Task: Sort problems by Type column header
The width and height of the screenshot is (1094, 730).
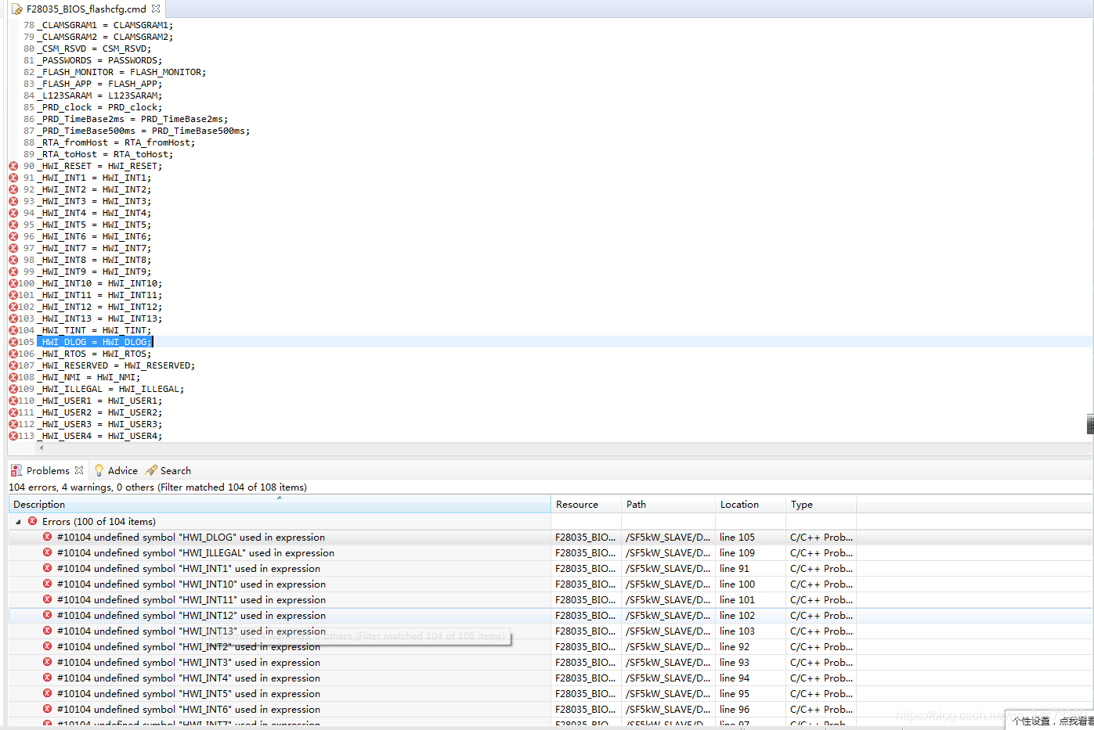Action: click(821, 505)
